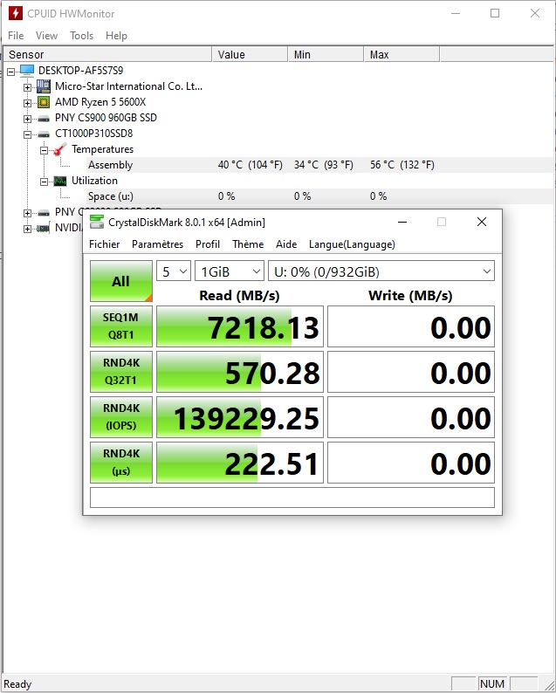The width and height of the screenshot is (556, 693).
Task: Open the test count dropdown showing 5
Action: click(173, 271)
